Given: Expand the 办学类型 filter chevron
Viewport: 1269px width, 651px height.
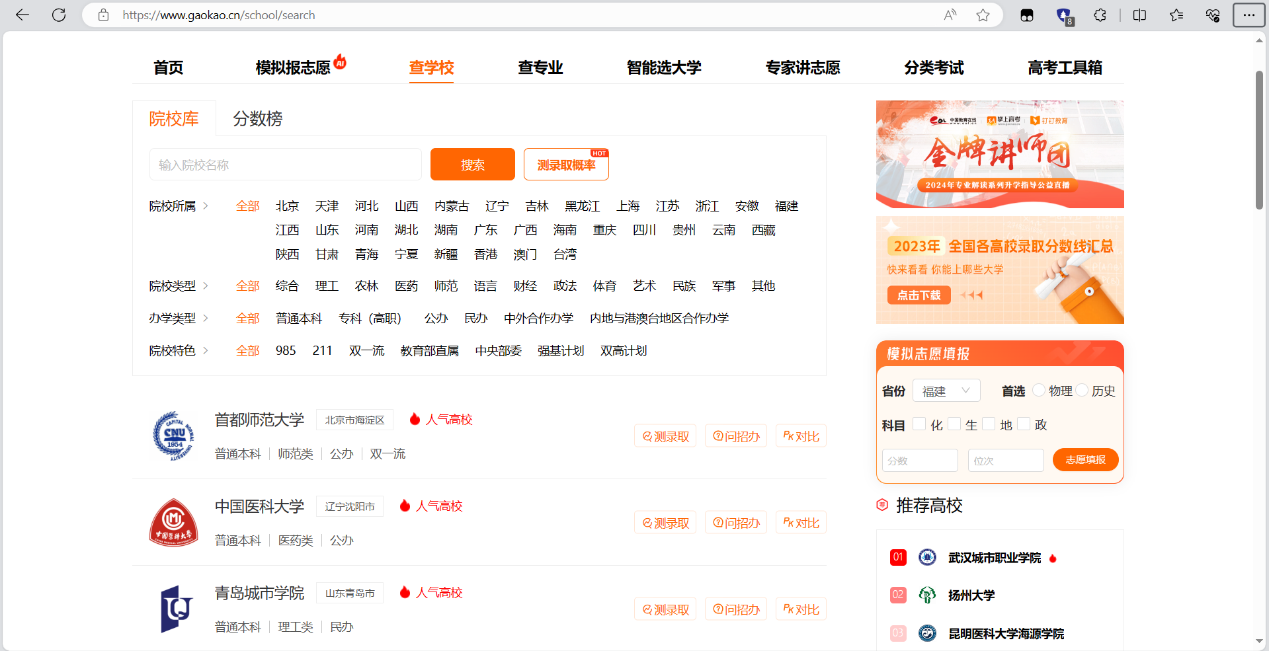Looking at the screenshot, I should pyautogui.click(x=206, y=318).
